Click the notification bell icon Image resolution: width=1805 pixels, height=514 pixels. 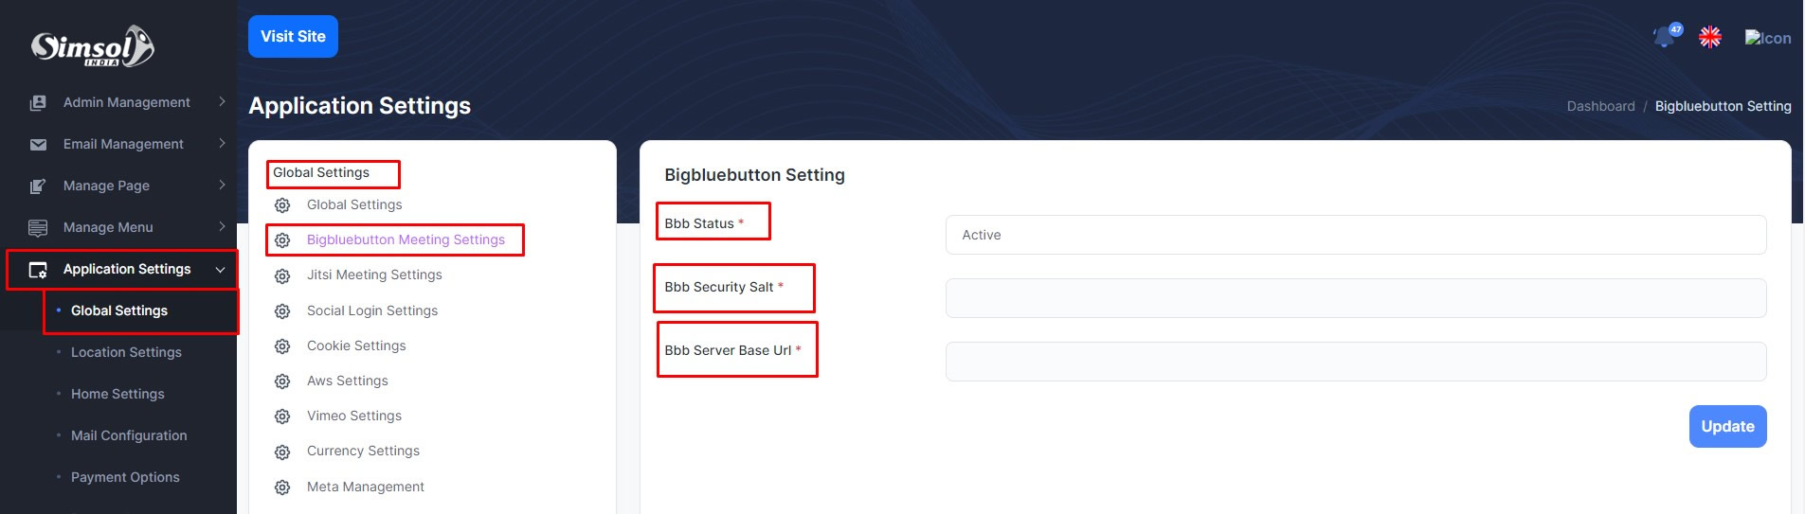click(x=1665, y=37)
